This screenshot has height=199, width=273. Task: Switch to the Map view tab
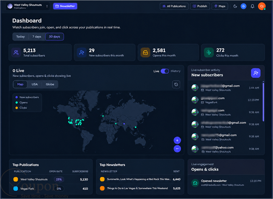(20, 84)
